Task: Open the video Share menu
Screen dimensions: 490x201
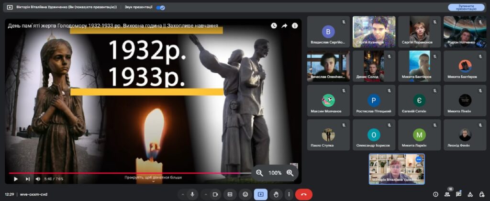Action: coord(284,26)
